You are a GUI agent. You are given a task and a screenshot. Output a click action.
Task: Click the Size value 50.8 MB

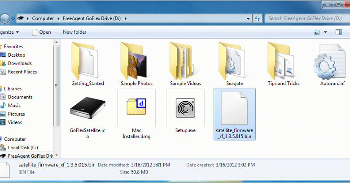tap(140, 172)
